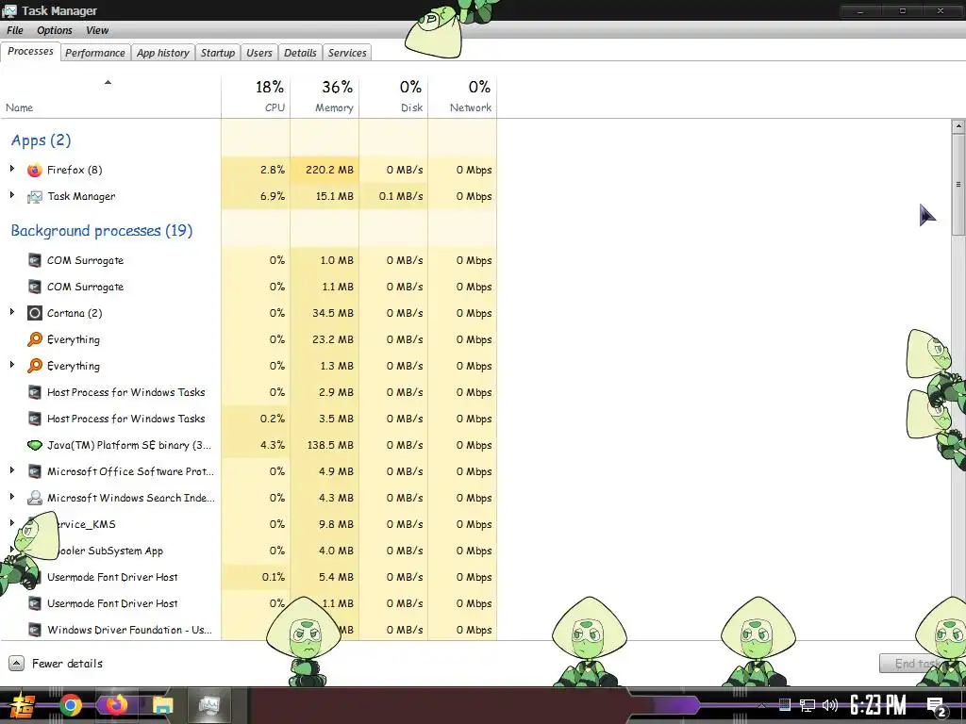This screenshot has width=966, height=724.
Task: Switch to the Users tab
Action: [x=258, y=53]
